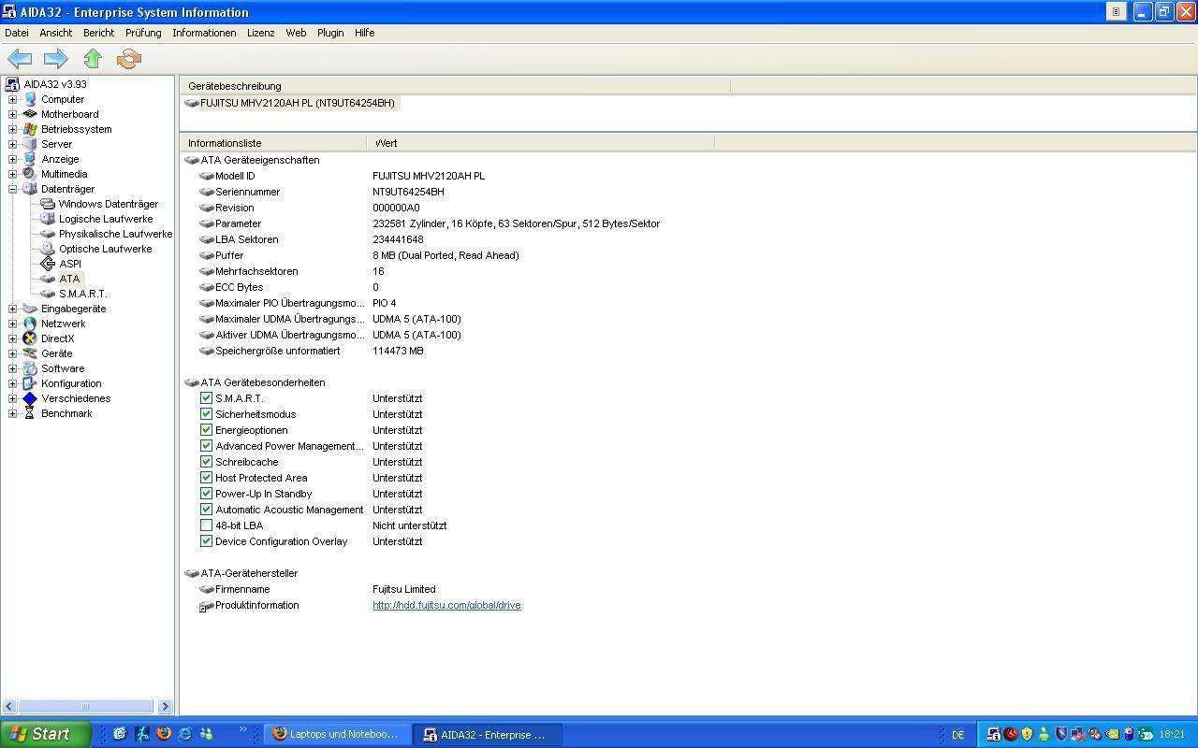
Task: Select the Computer tree node icon
Action: (x=30, y=99)
